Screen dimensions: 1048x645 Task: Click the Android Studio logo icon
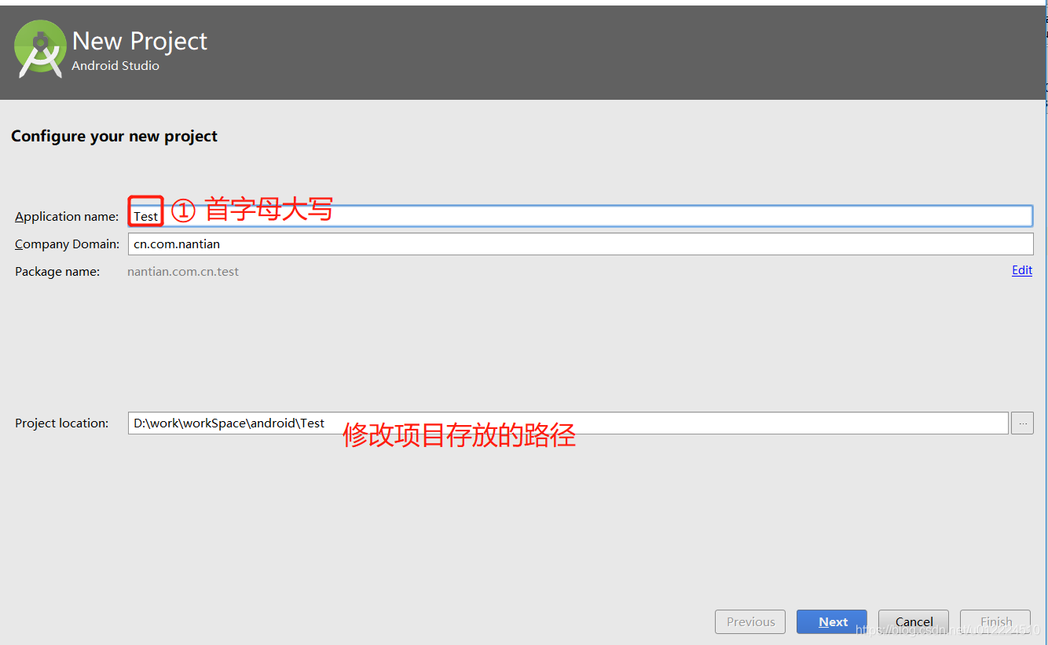[x=40, y=49]
